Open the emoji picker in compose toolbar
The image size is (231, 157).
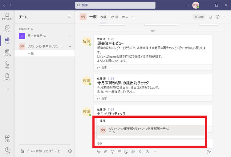112,152
